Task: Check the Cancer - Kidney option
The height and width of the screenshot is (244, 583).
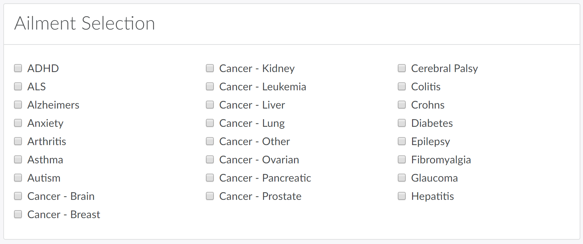Action: click(210, 68)
